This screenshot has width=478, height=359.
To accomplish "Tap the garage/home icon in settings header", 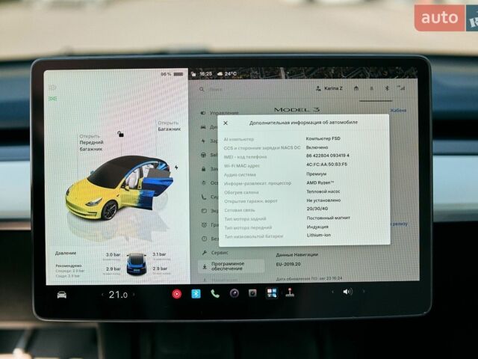I will coord(356,88).
